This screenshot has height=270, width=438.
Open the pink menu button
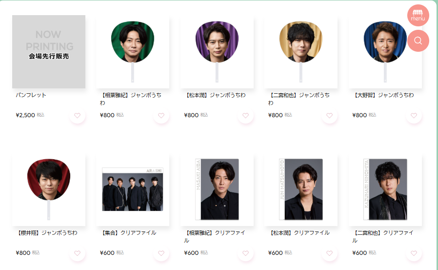click(x=418, y=15)
